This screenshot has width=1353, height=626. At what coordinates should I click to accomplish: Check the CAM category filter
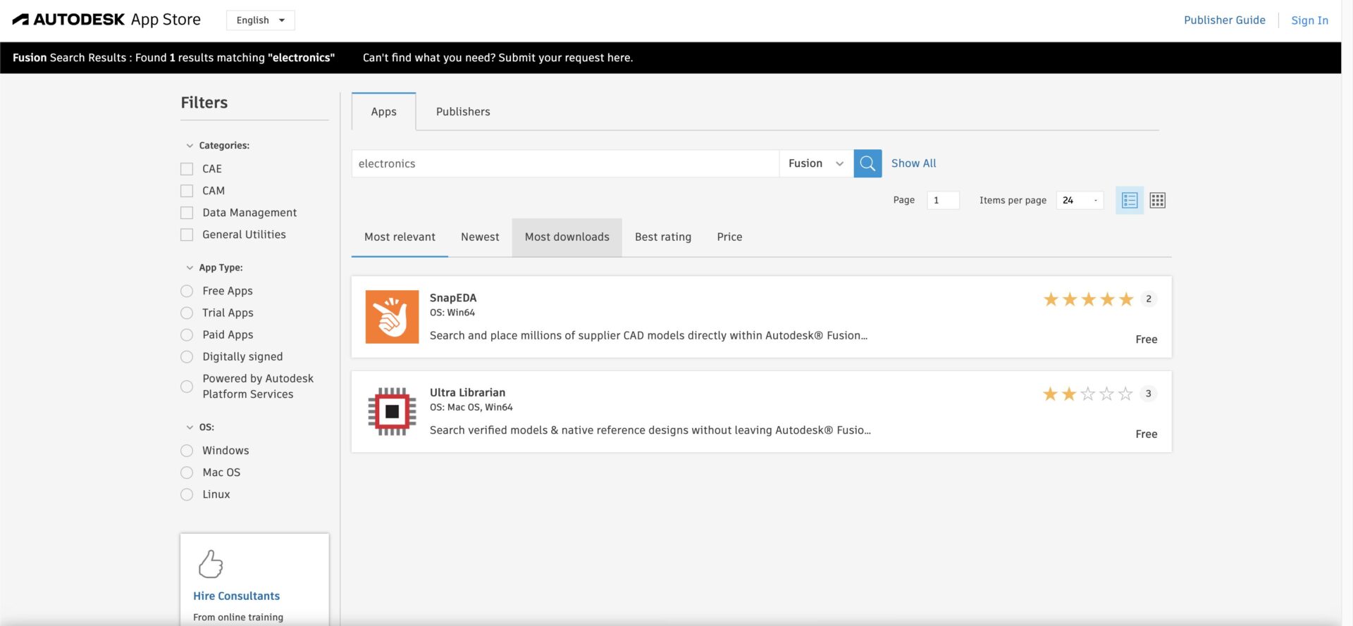187,191
